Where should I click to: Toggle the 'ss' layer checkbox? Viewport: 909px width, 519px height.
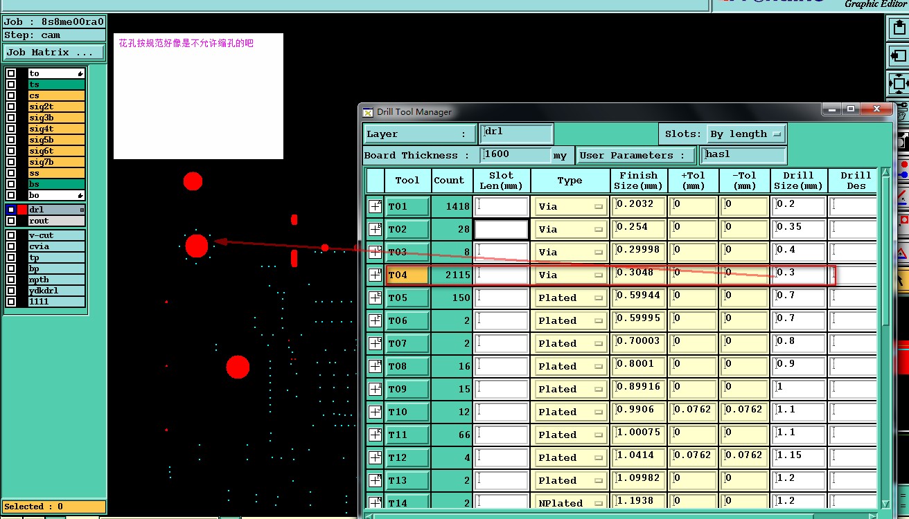click(11, 173)
